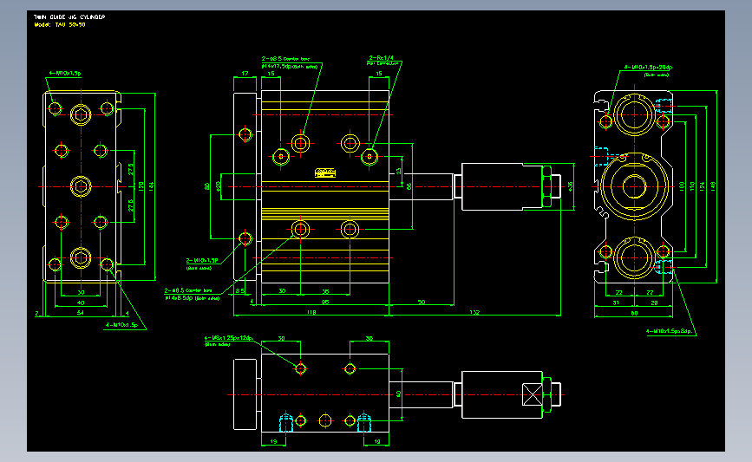This screenshot has height=462, width=752.
Task: Click the '118' length dimension
Action: click(311, 312)
